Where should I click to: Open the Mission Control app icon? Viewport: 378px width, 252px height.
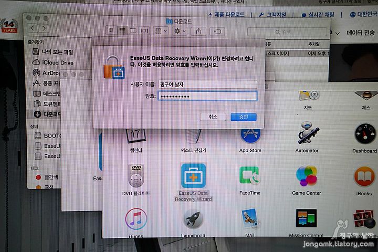[x=306, y=218]
